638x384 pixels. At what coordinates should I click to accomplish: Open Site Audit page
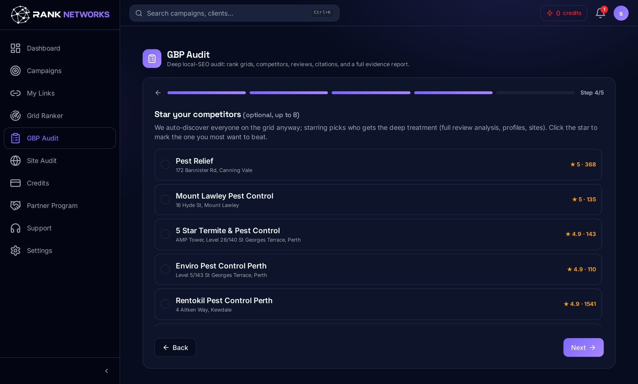point(60,160)
